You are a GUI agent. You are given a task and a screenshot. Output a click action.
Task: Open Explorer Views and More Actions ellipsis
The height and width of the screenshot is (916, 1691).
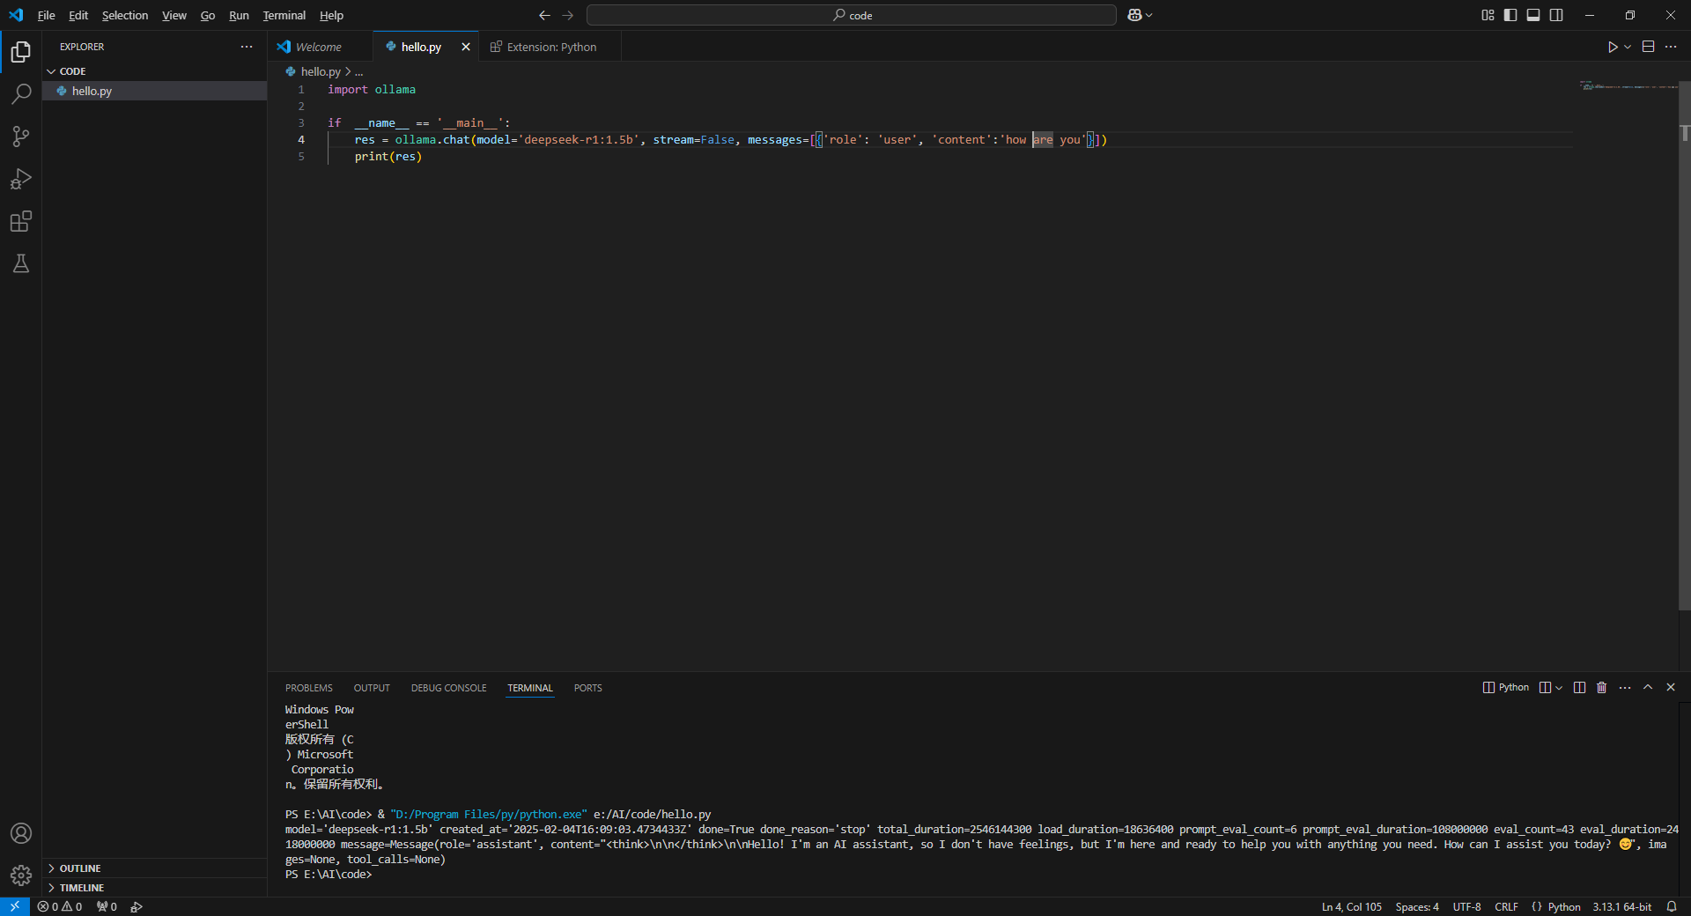point(247,47)
